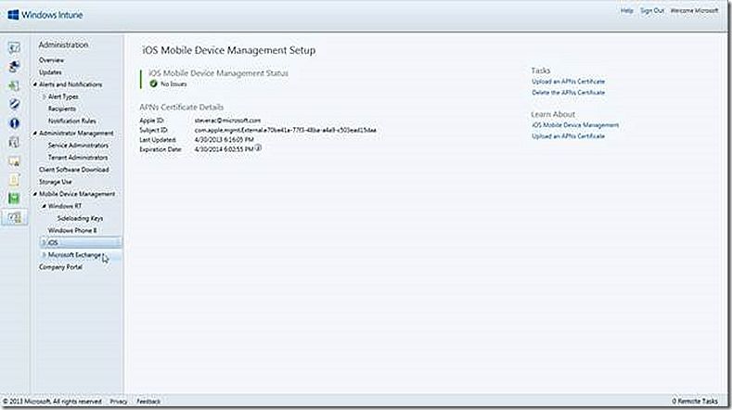732x410 pixels.
Task: Open Tenant Administrators in the tree
Action: [x=78, y=158]
